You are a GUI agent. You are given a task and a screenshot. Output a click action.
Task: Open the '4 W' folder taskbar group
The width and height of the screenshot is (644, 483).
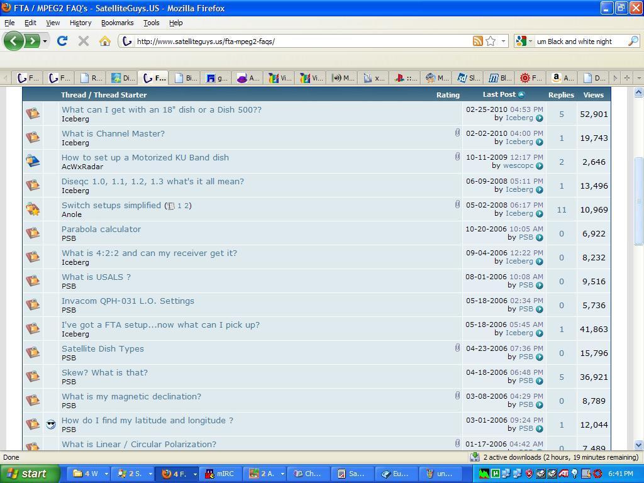click(89, 474)
